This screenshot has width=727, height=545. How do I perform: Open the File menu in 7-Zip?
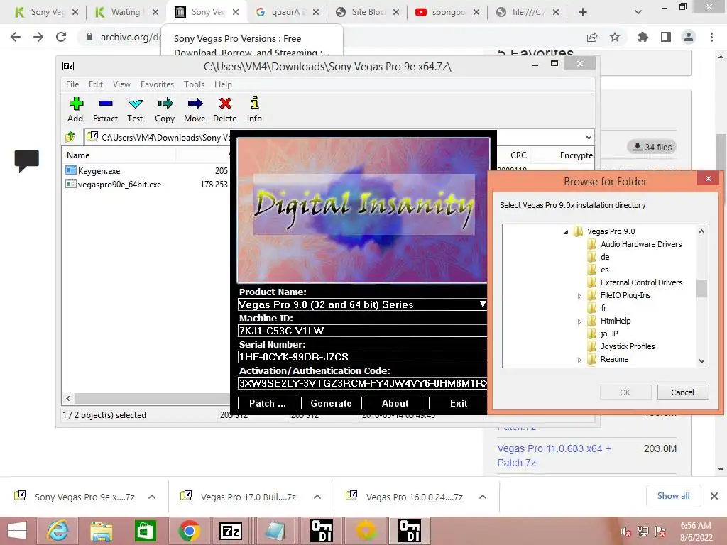click(x=72, y=84)
